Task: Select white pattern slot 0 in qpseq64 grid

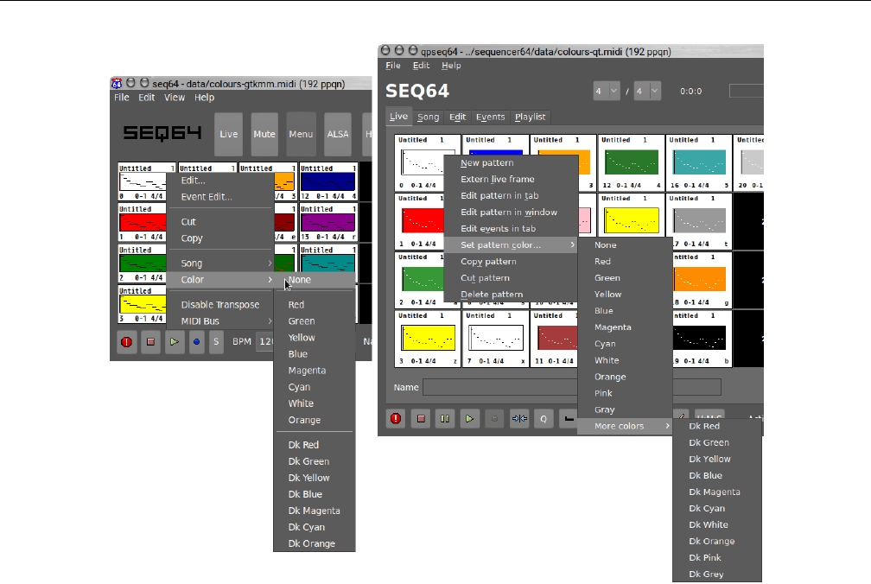Action: point(419,162)
